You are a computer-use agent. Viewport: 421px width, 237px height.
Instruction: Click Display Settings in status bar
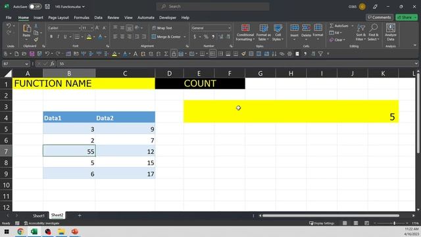322,223
